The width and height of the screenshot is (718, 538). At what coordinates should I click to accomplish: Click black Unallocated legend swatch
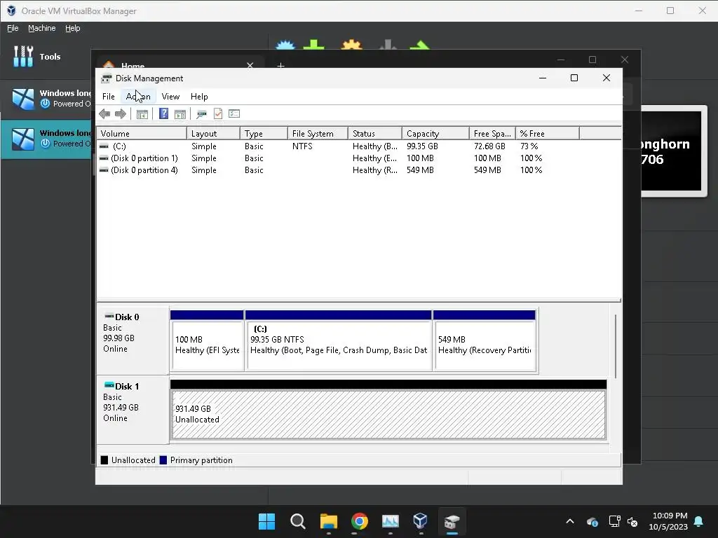coord(104,460)
